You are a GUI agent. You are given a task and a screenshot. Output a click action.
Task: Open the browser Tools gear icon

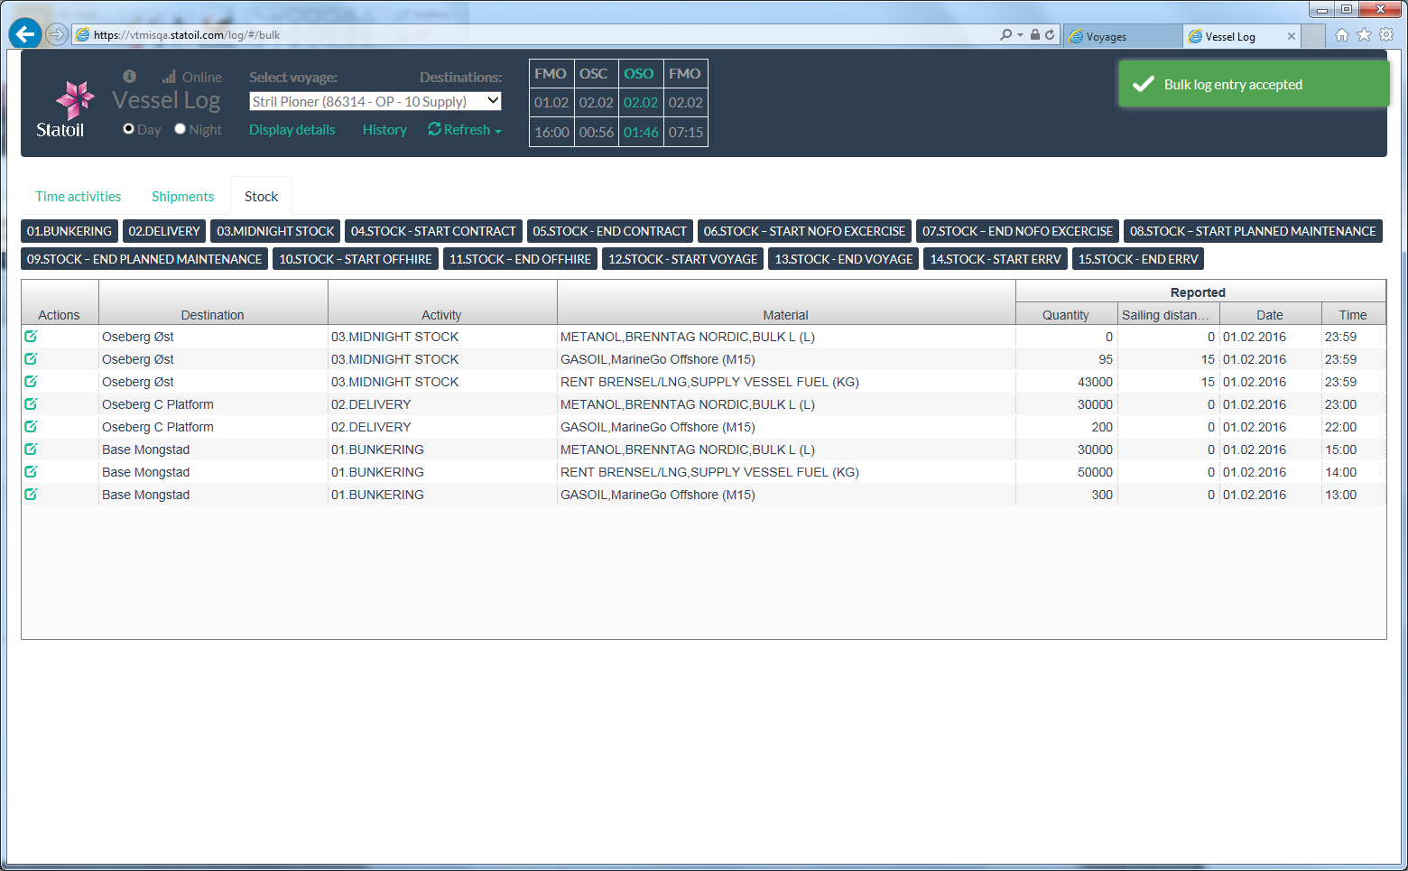pos(1386,34)
